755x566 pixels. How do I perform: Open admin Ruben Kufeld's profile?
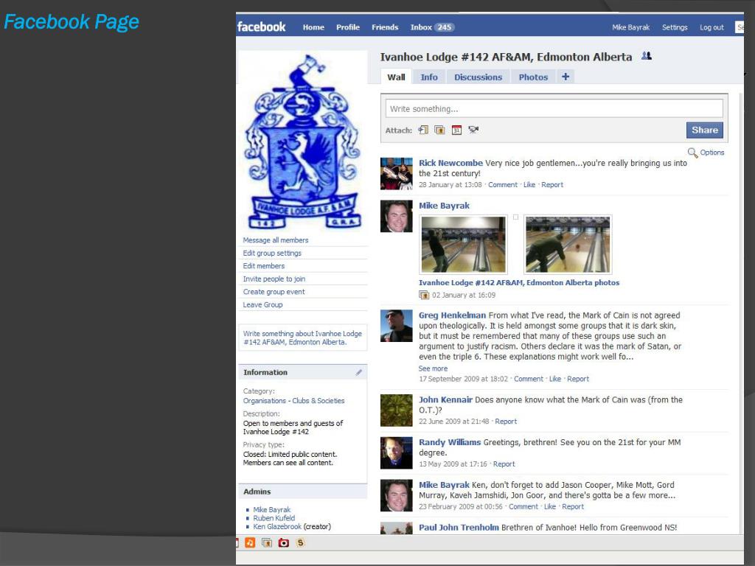274,518
